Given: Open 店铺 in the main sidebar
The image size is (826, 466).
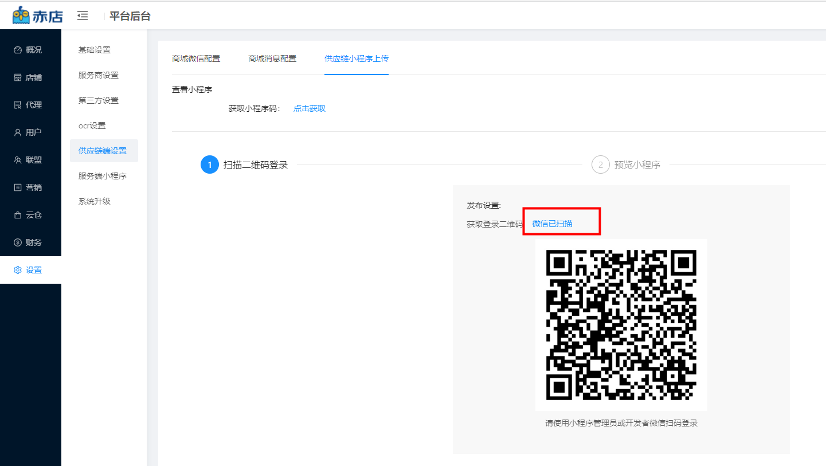Looking at the screenshot, I should pyautogui.click(x=30, y=77).
